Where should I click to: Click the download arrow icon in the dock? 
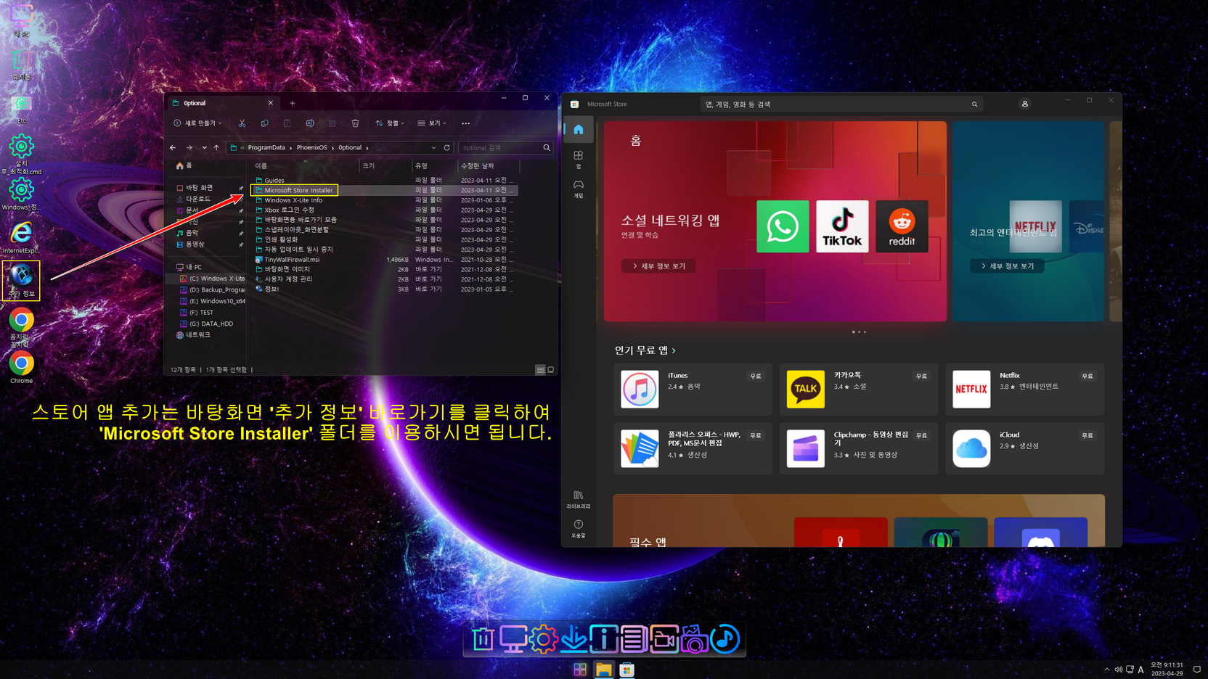(574, 639)
